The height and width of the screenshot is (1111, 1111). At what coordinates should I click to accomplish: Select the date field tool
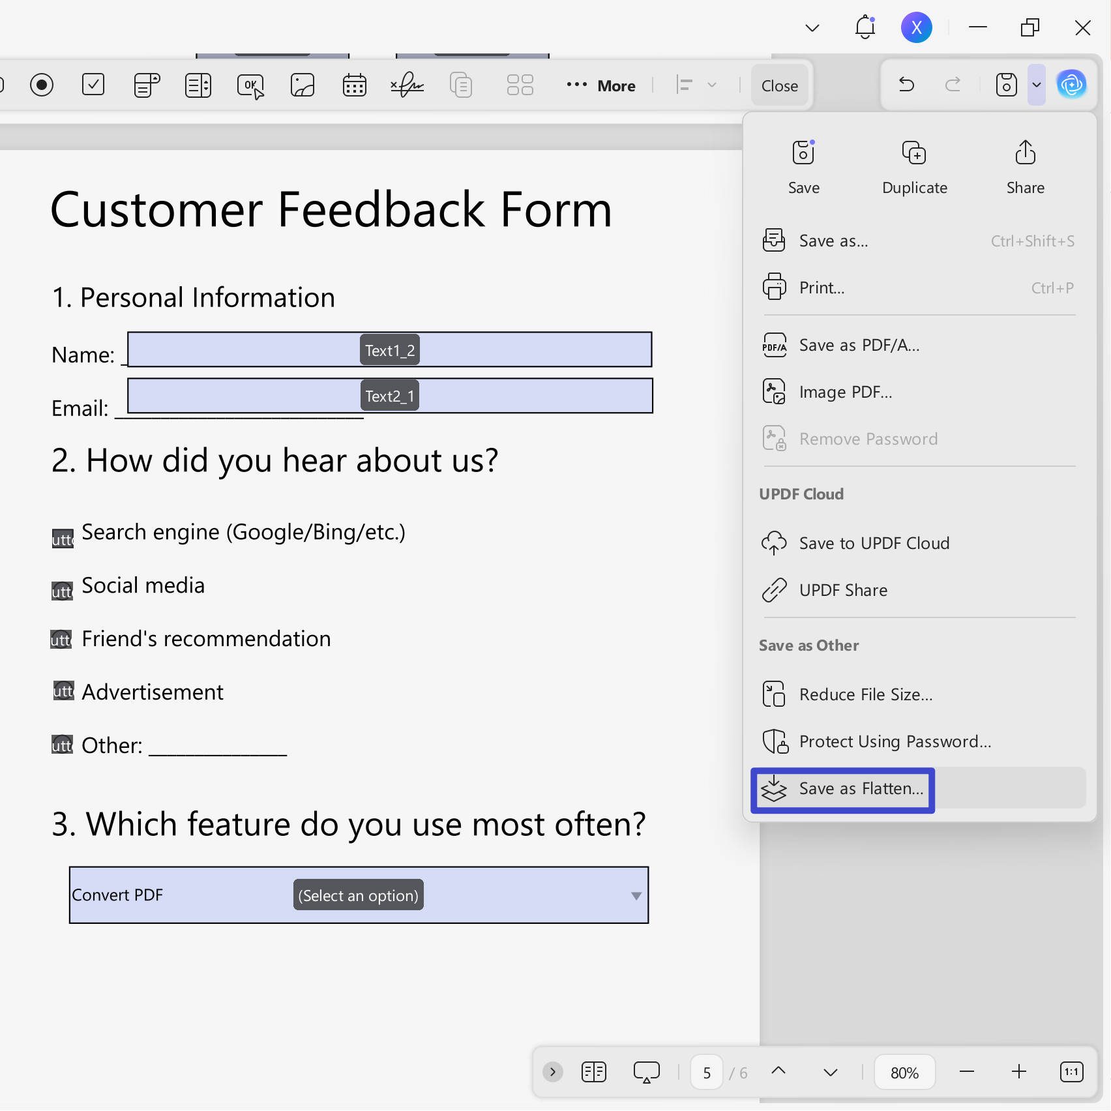tap(355, 85)
